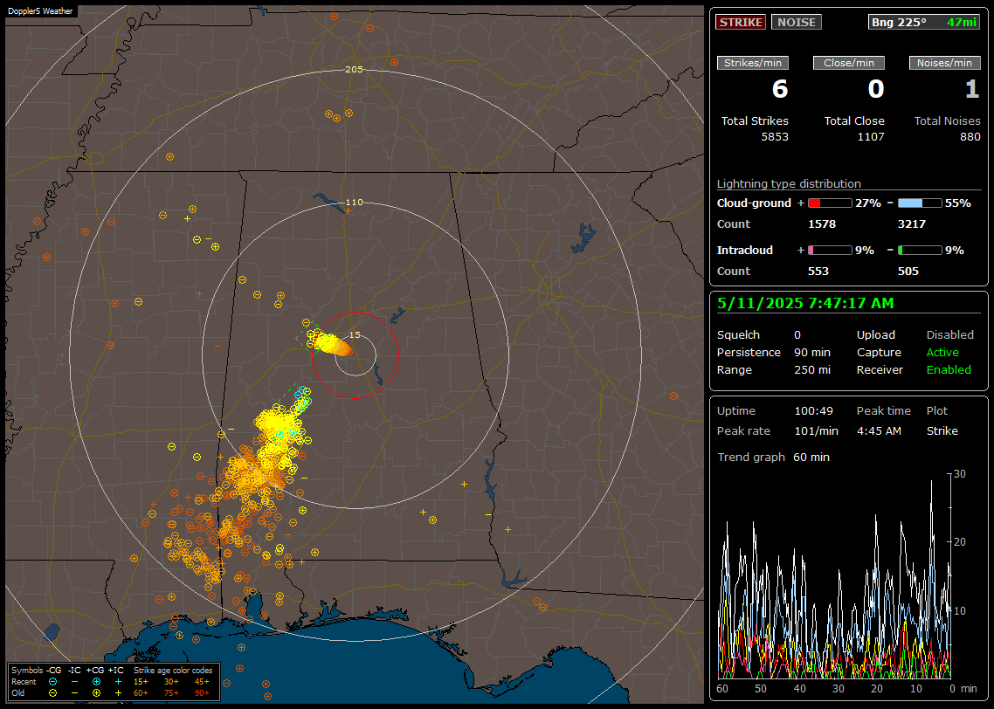Viewport: 994px width, 709px height.
Task: Click the Noises/min value 1
Action: pos(972,89)
